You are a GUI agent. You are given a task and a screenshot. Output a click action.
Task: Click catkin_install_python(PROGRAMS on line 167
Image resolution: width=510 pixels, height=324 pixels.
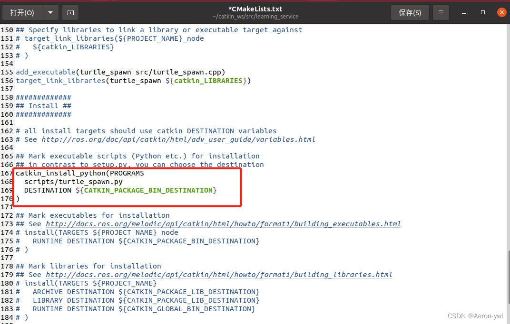tap(80, 173)
